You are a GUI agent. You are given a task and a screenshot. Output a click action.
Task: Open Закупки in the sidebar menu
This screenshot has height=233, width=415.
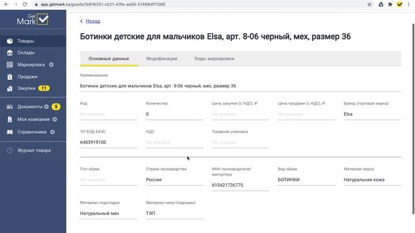[26, 88]
